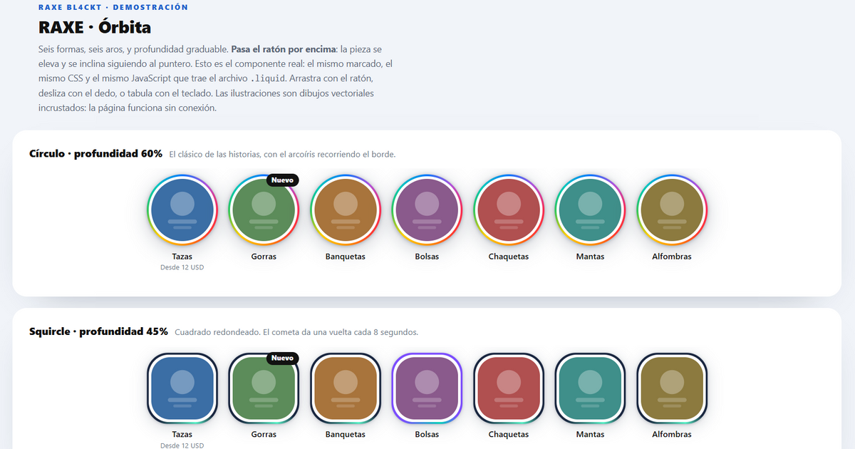Open the Gorras squircle thumbnail
The height and width of the screenshot is (449, 855).
(x=264, y=388)
